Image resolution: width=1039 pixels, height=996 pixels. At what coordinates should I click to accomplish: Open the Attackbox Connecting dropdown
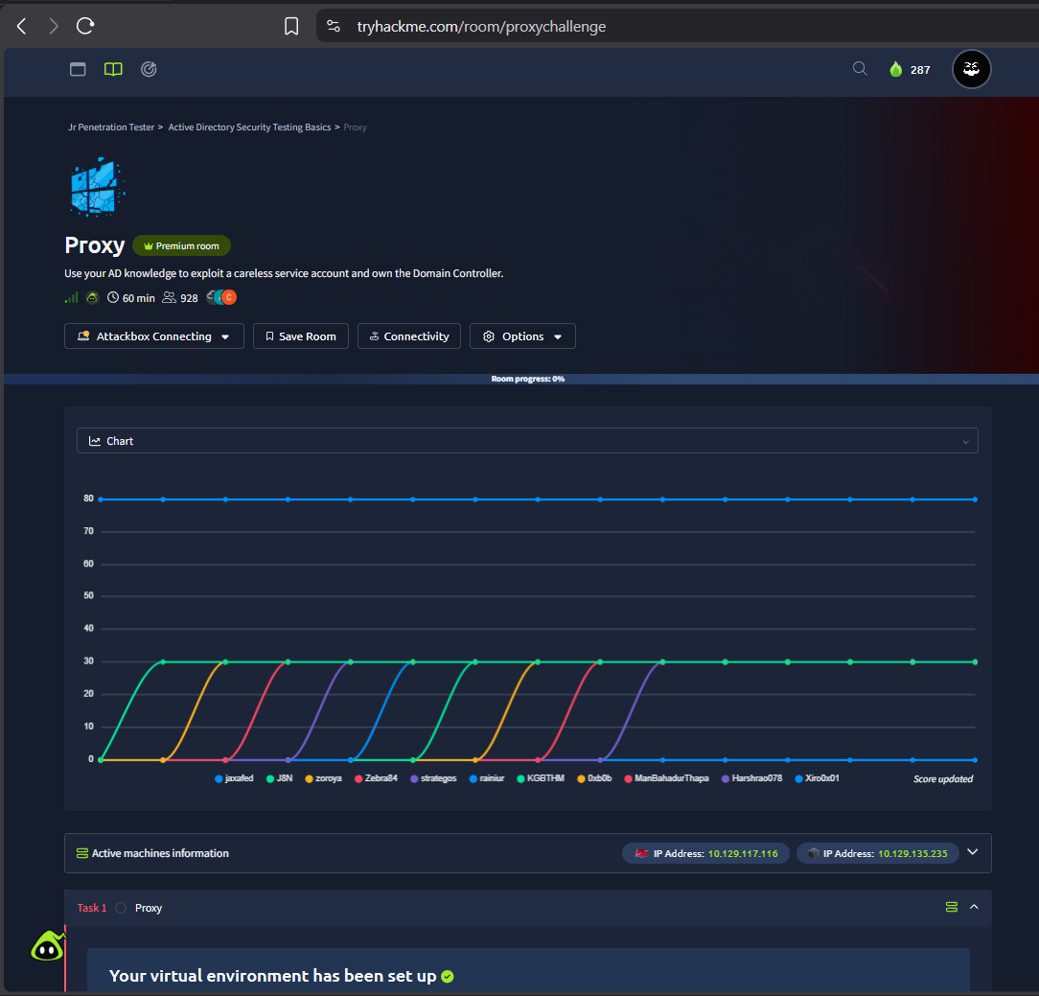(x=153, y=336)
